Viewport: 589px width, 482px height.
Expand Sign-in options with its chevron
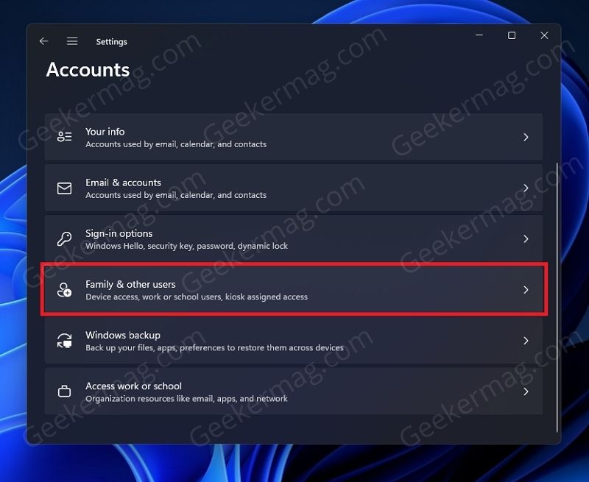pos(526,238)
